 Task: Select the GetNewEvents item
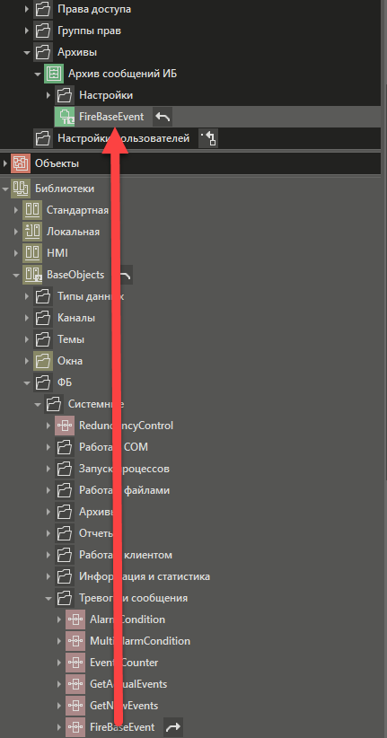pos(124,706)
